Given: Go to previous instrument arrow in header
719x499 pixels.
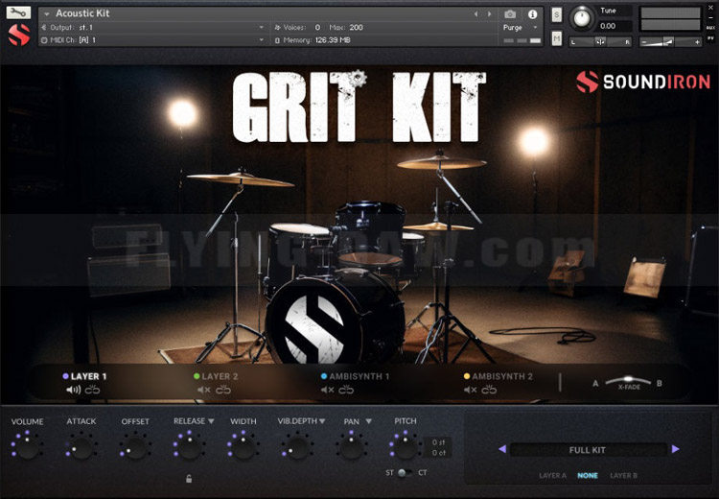Looking at the screenshot, I should coord(475,14).
